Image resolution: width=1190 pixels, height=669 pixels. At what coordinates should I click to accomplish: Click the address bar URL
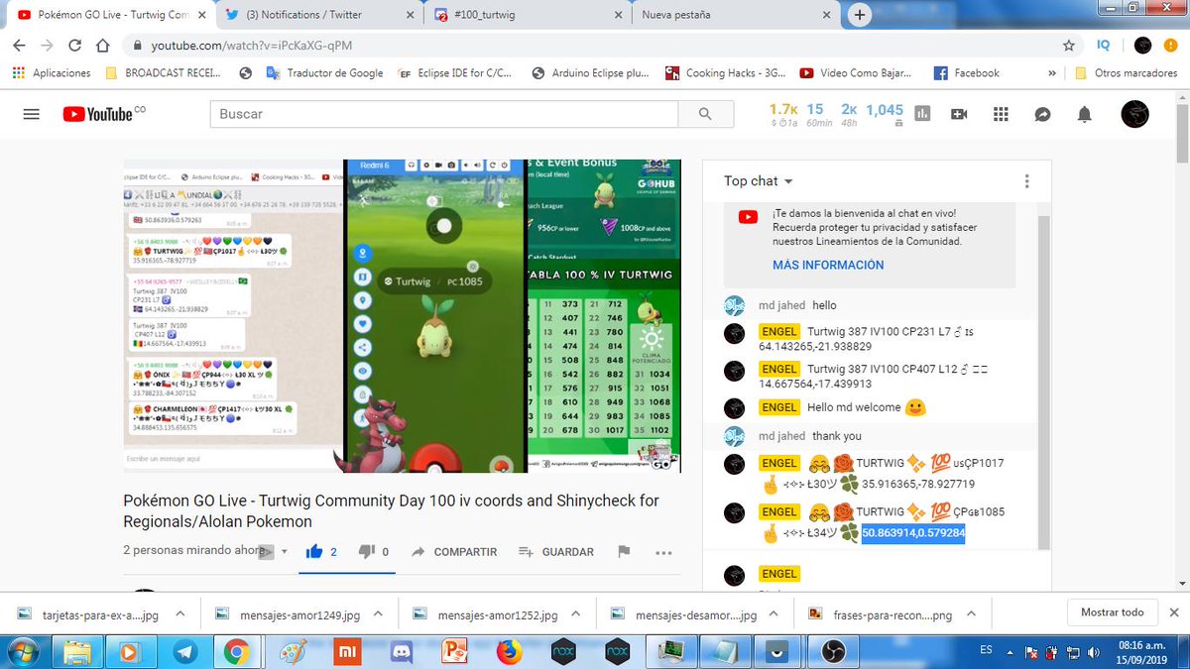(x=251, y=46)
